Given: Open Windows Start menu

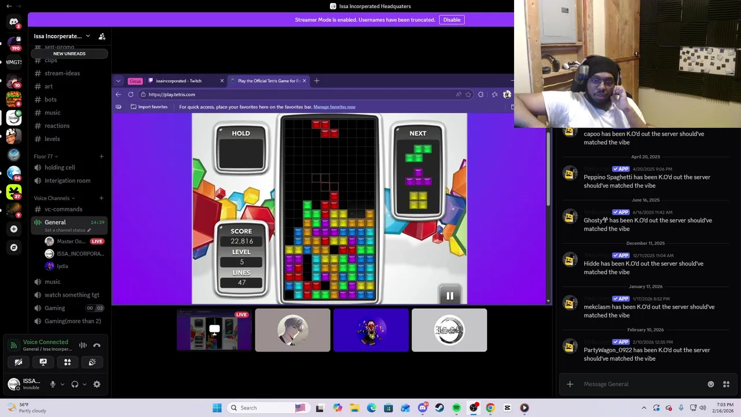Looking at the screenshot, I should pos(217,408).
